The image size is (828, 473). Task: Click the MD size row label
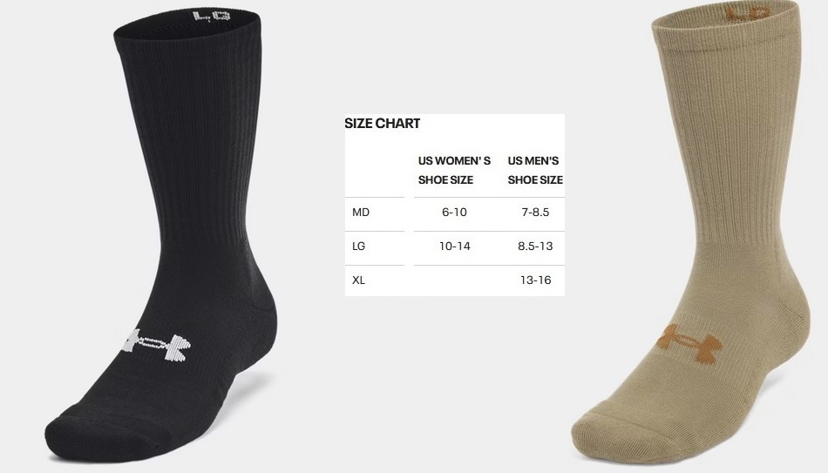(361, 213)
